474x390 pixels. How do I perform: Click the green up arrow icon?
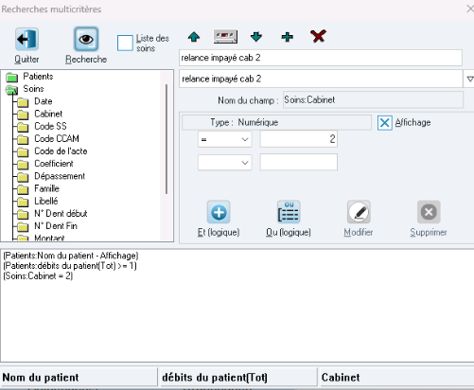tap(194, 37)
